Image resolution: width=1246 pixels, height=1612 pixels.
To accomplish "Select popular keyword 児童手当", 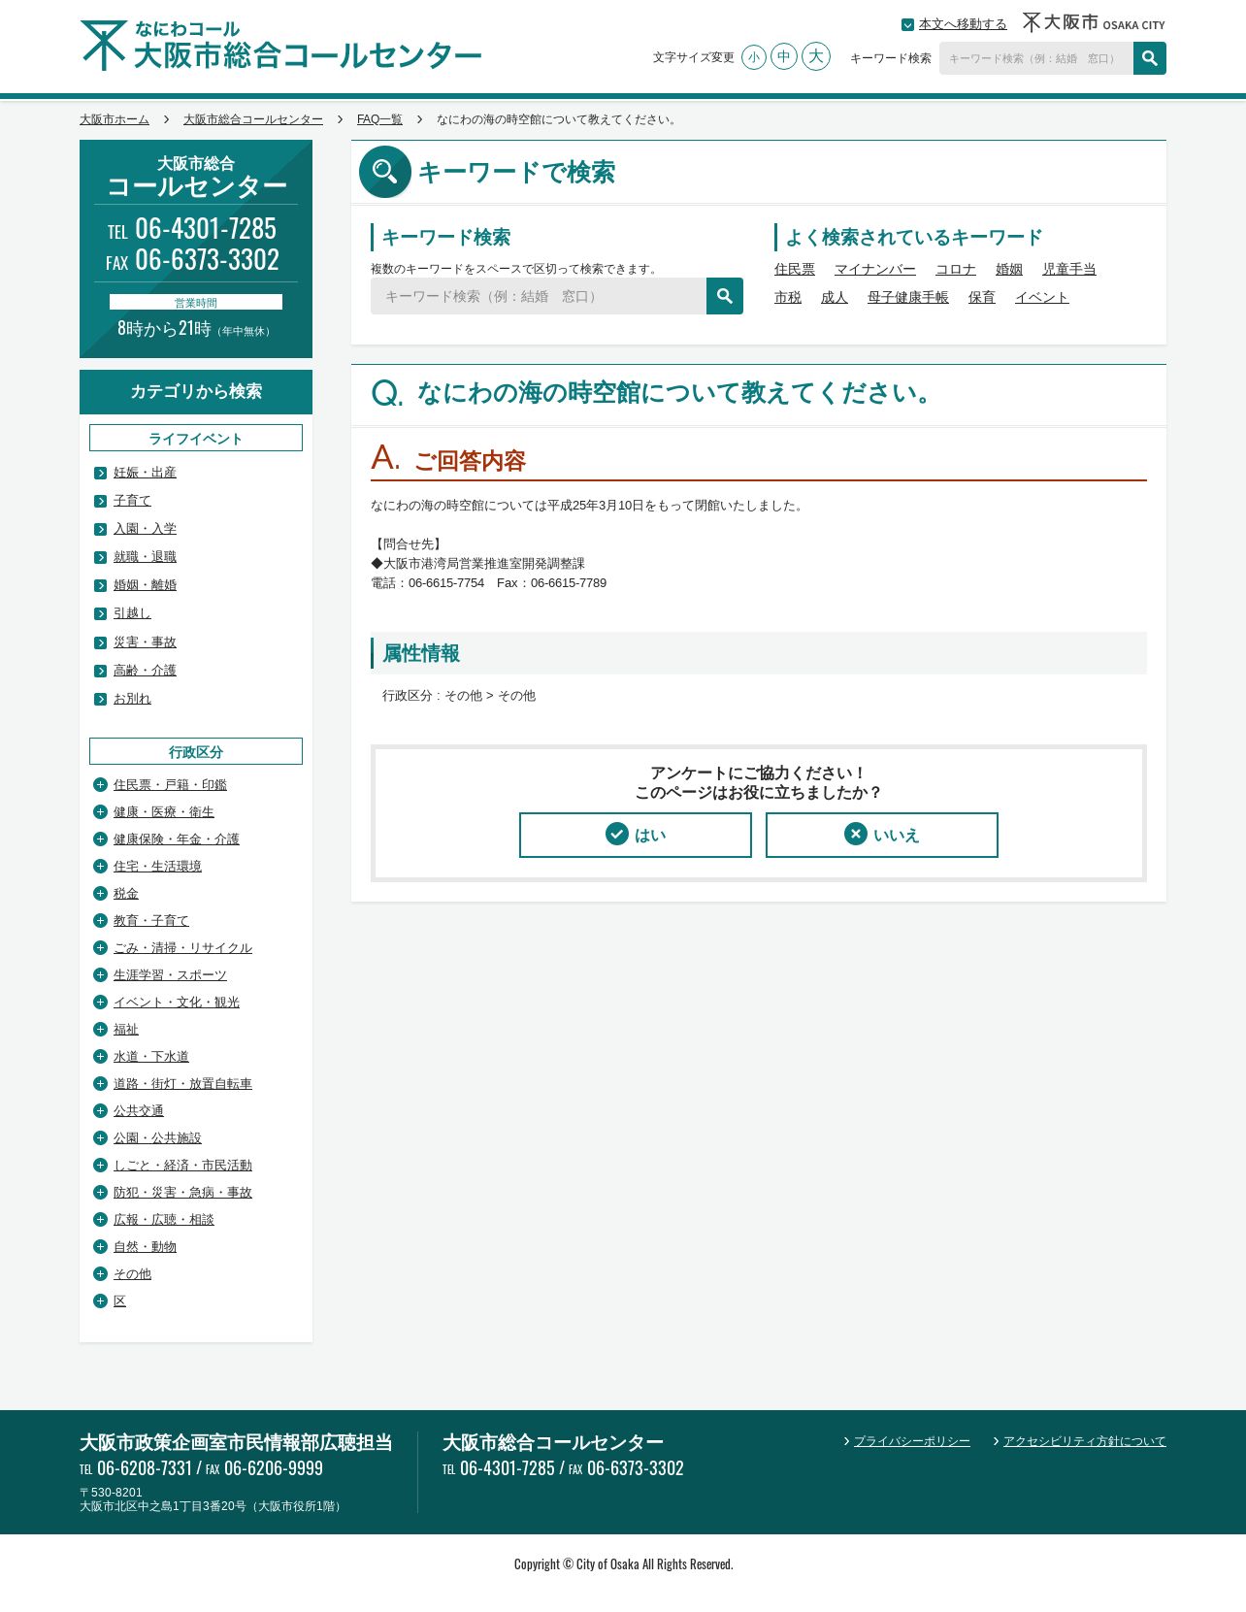I will coord(1069,269).
